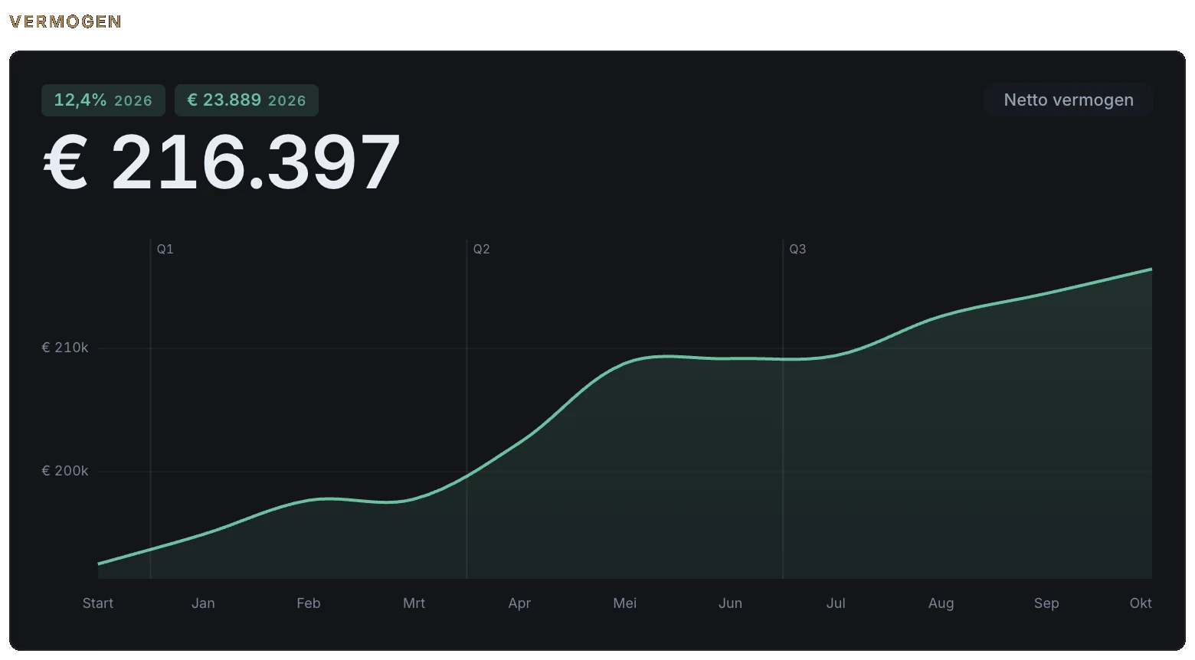Select the Q2 quarter marker
This screenshot has height=660, width=1195.
[x=481, y=249]
